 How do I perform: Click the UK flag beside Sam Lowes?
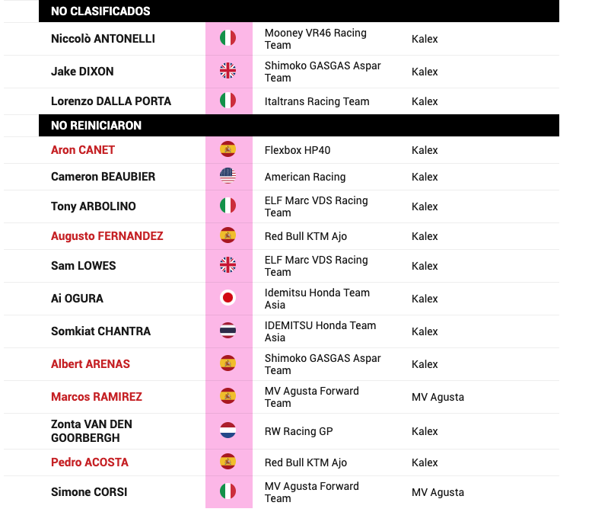coord(228,264)
